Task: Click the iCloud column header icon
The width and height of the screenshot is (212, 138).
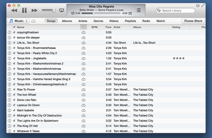Action: [84, 27]
